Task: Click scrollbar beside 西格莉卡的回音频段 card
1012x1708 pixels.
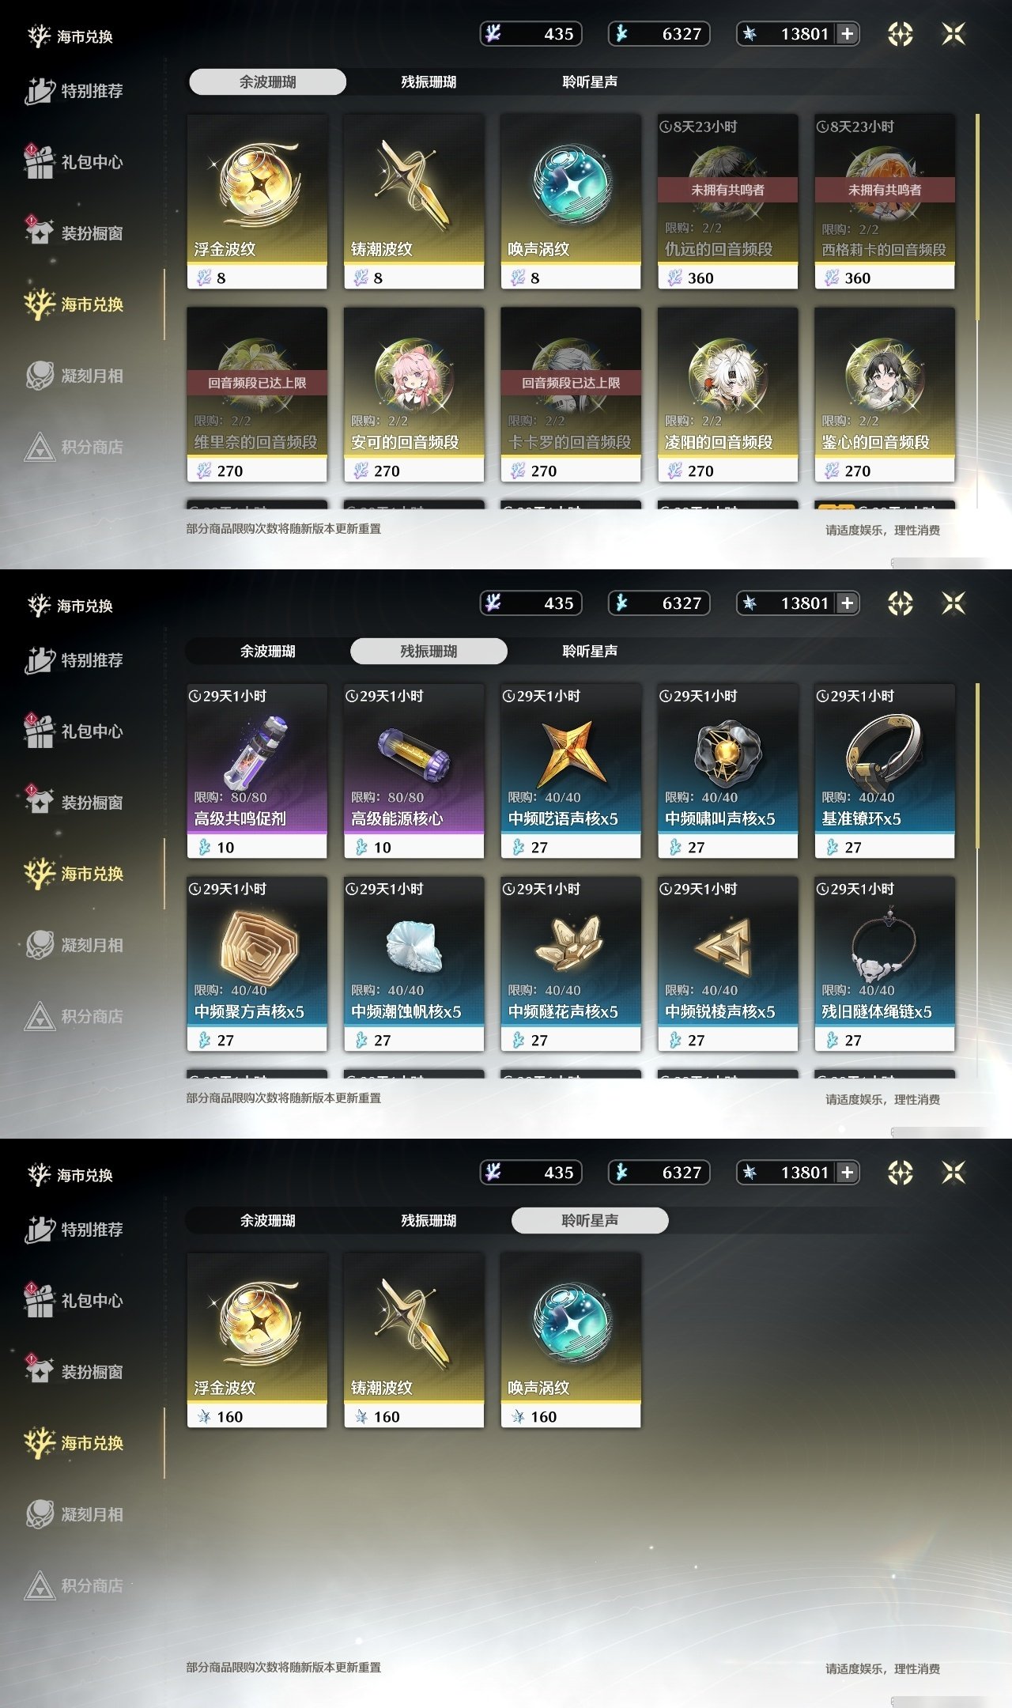Action: coord(978,217)
